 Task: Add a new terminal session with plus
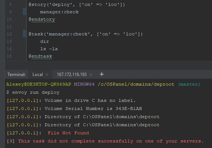click(x=102, y=74)
